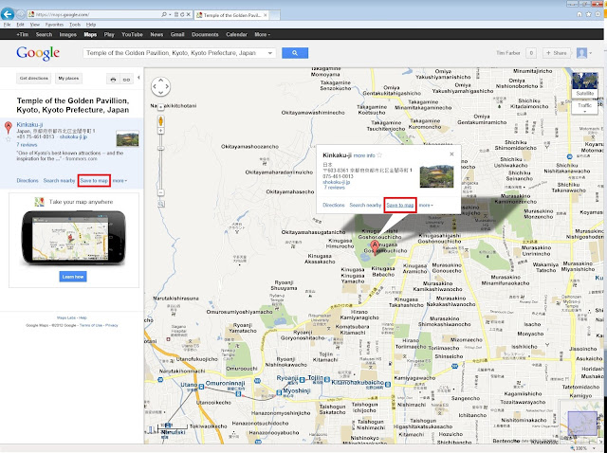The width and height of the screenshot is (607, 453).
Task: Open the View menu
Action: coord(35,25)
